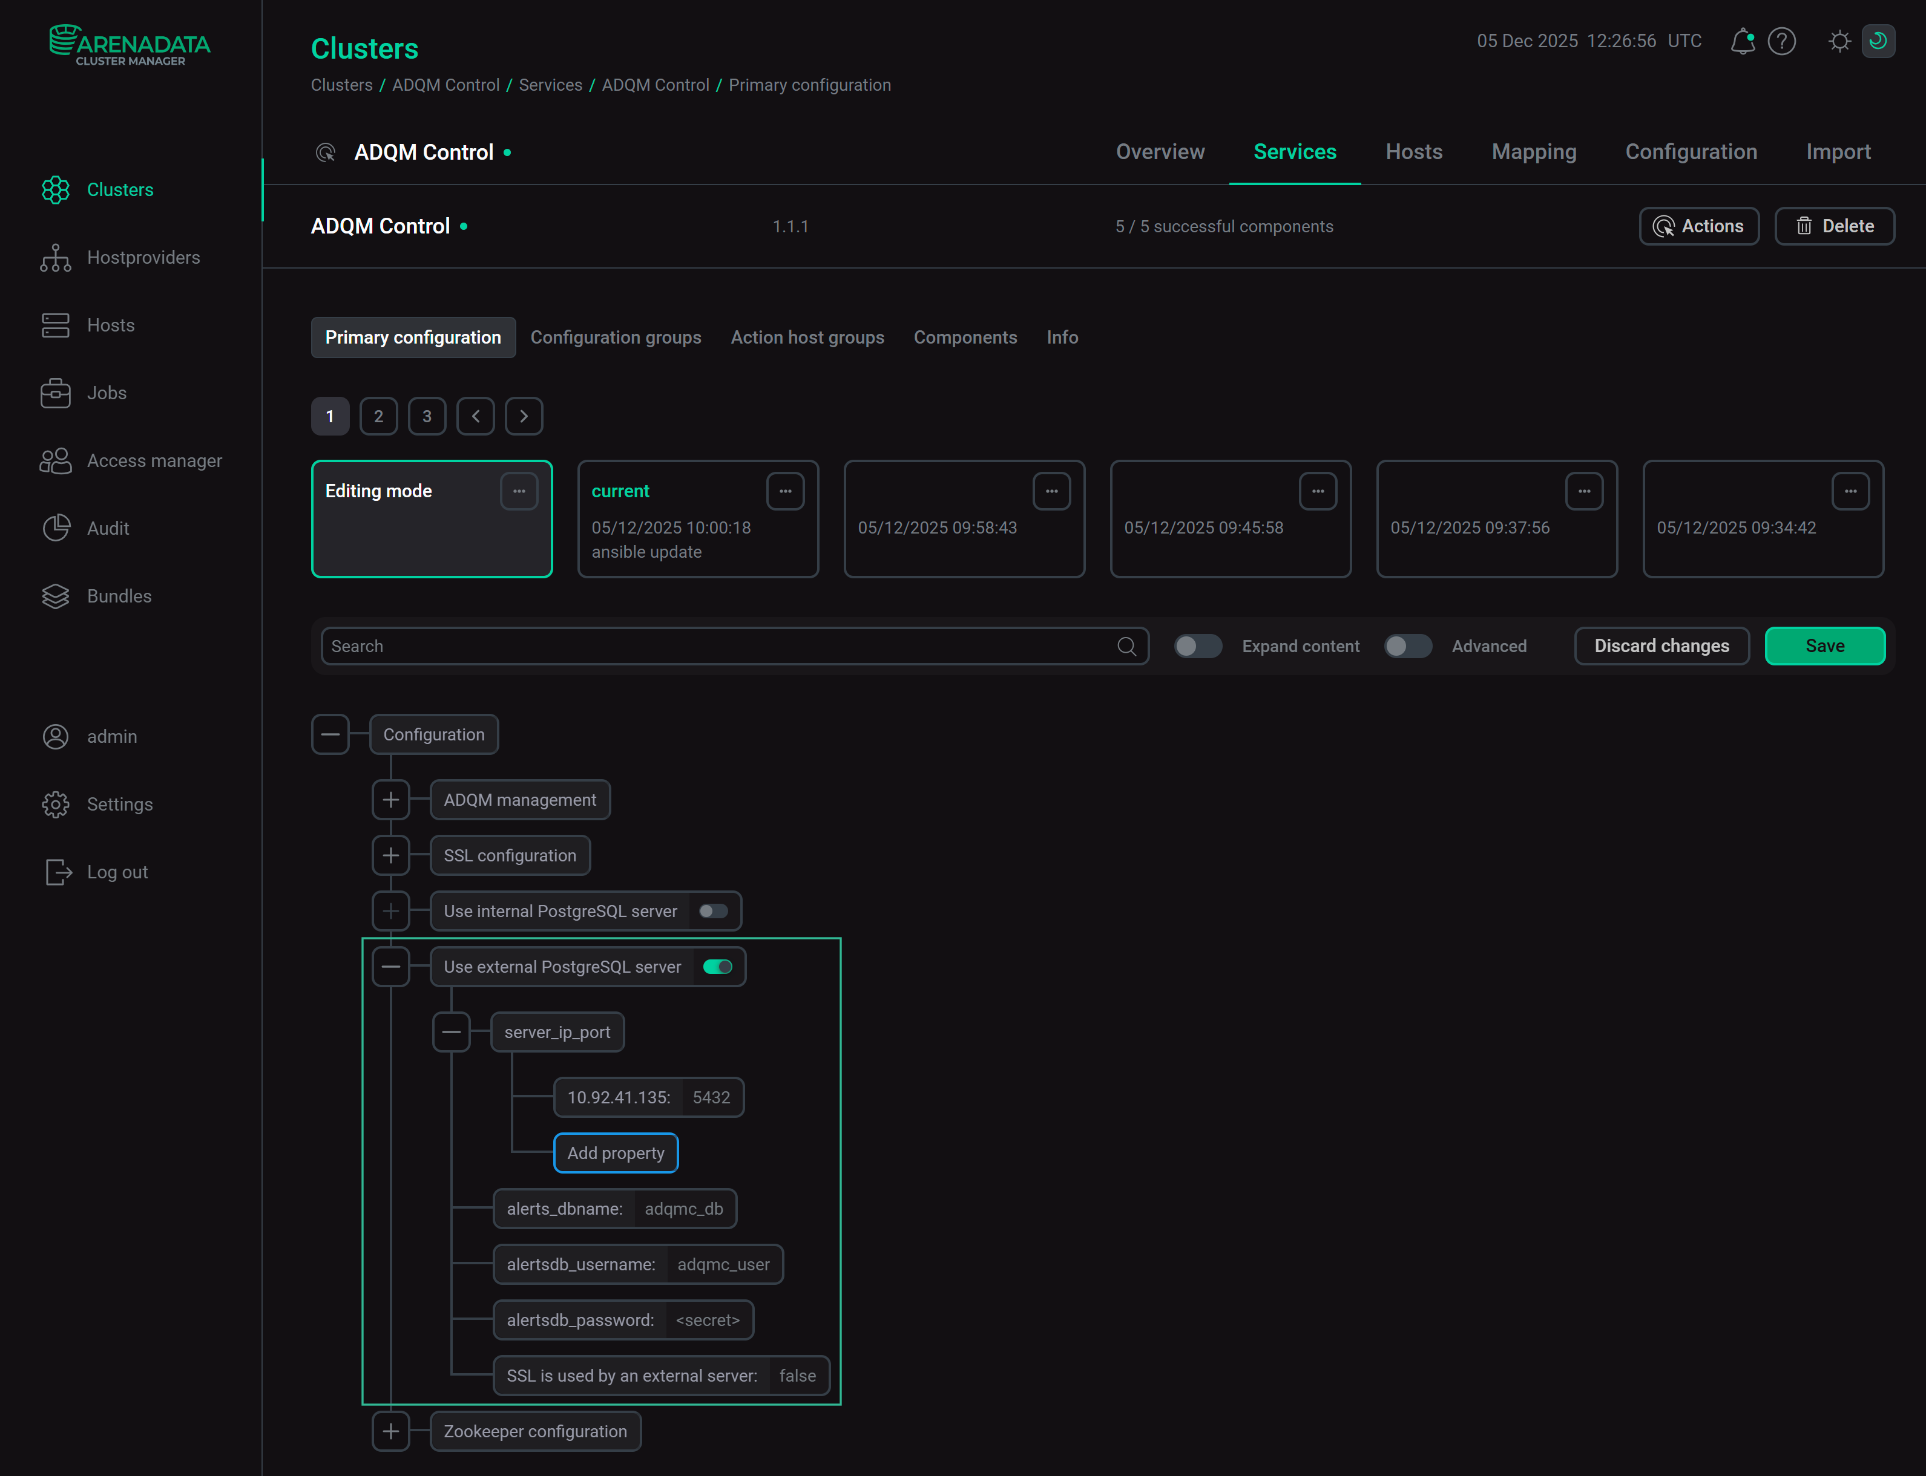The width and height of the screenshot is (1926, 1476).
Task: Open the Audit section icon
Action: (55, 527)
